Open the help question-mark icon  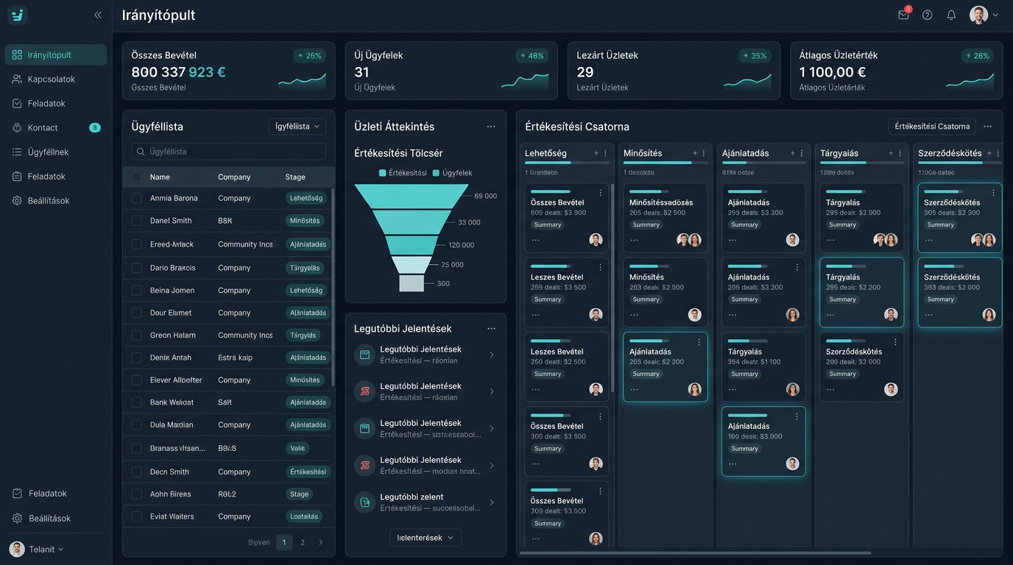[x=927, y=15]
